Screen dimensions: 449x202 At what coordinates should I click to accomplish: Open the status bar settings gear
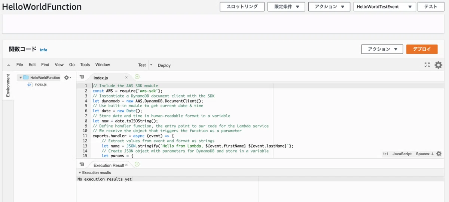[439, 154]
